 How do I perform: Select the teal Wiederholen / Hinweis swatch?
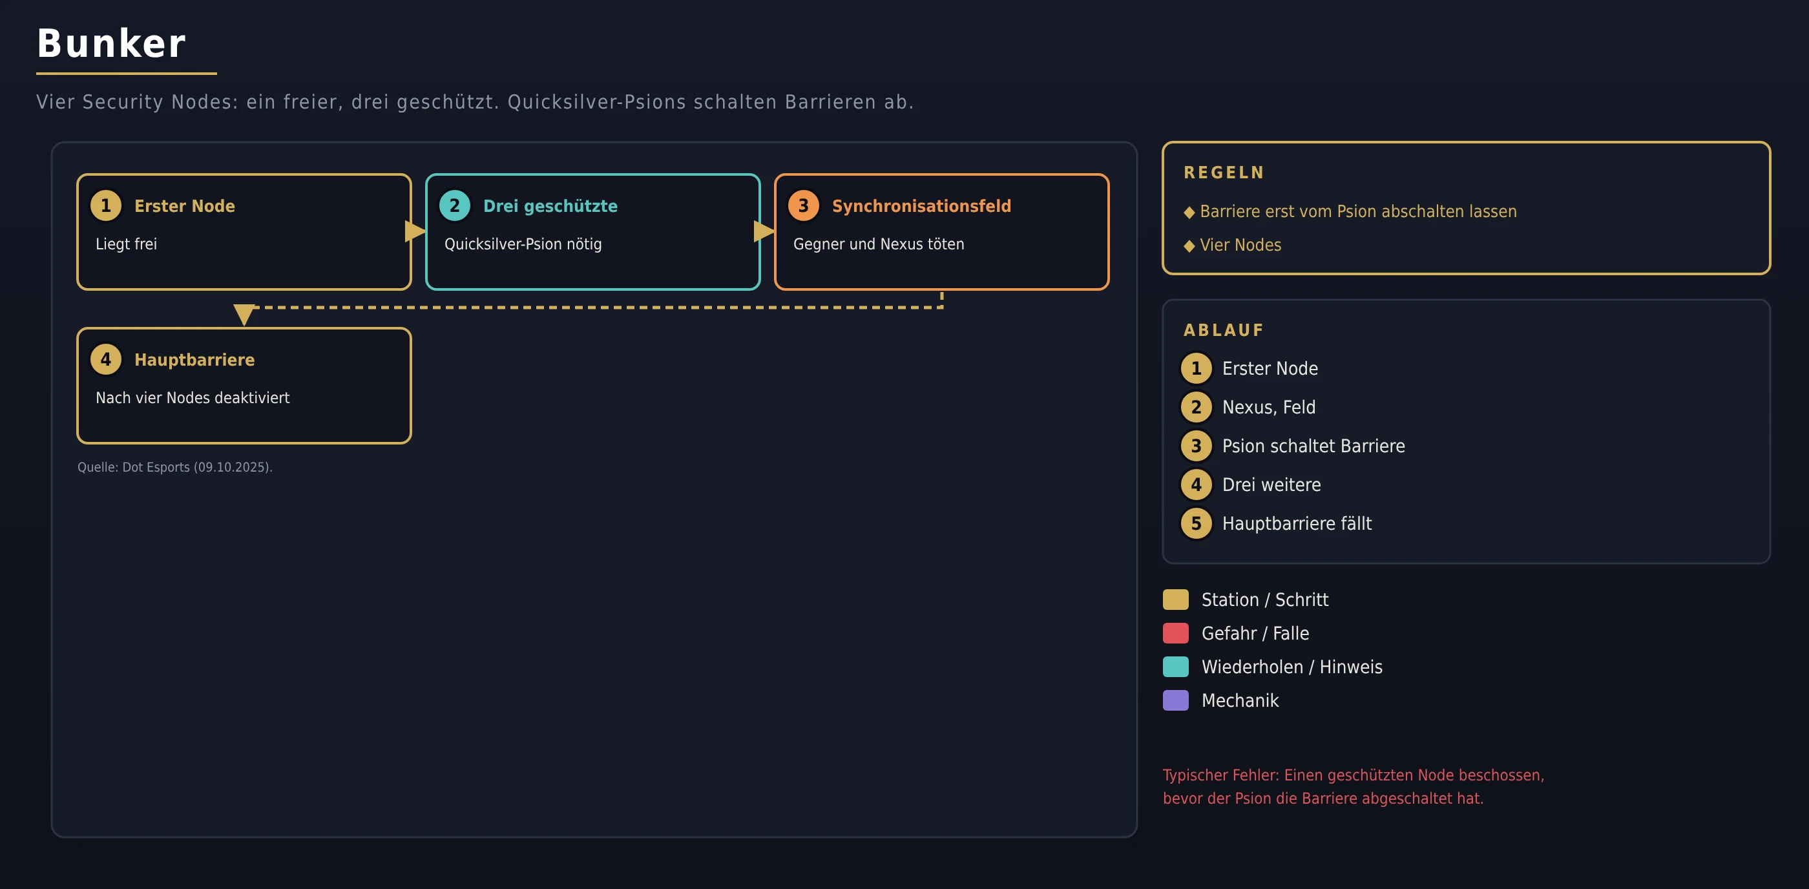coord(1176,667)
